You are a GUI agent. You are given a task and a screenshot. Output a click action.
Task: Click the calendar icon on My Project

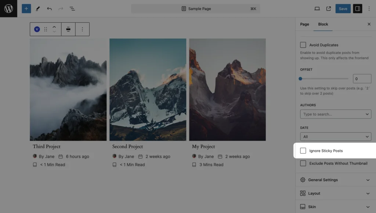click(220, 157)
